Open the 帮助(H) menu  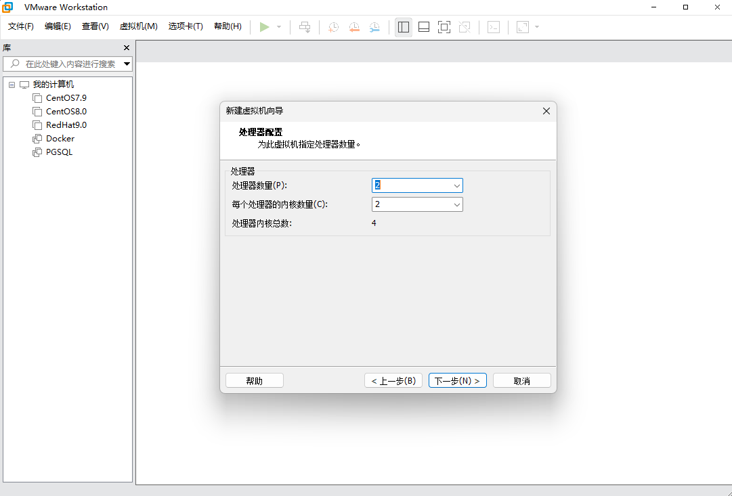coord(228,26)
